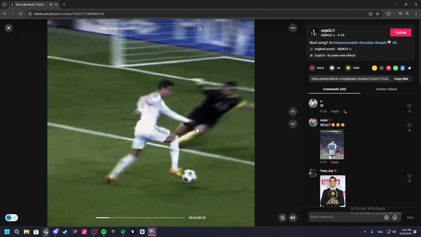This screenshot has height=237, width=421.
Task: Switch to Creator videos tab
Action: pyautogui.click(x=386, y=89)
